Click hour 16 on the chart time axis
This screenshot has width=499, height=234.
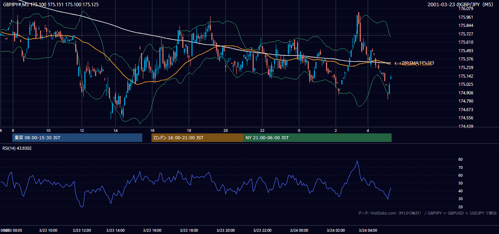click(x=152, y=130)
